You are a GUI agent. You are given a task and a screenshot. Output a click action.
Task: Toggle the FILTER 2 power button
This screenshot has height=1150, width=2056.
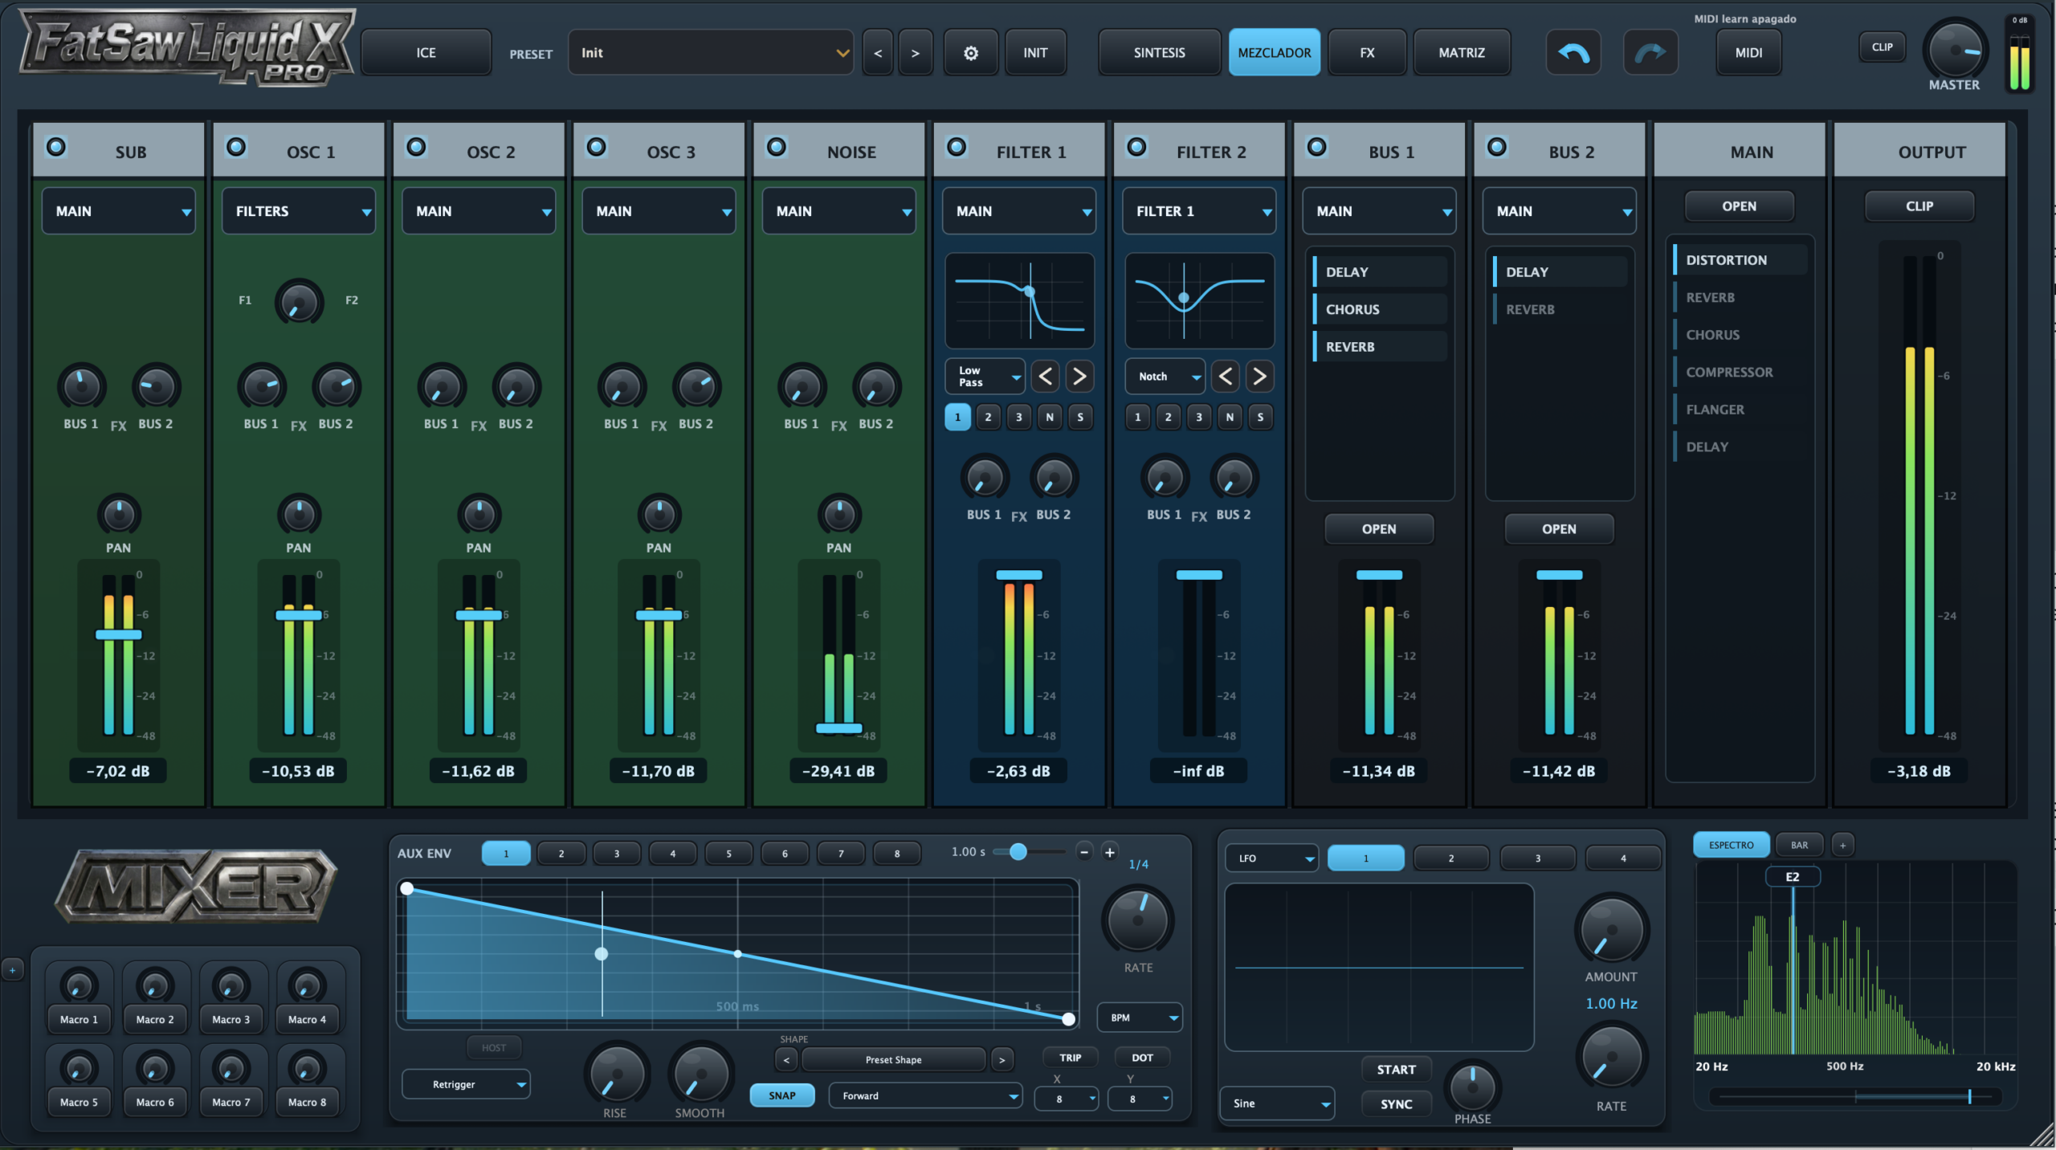(1136, 147)
